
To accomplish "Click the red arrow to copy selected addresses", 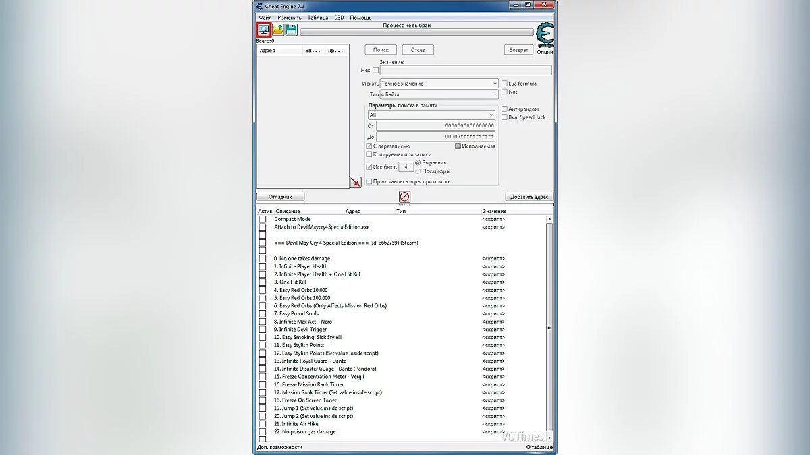I will point(356,182).
